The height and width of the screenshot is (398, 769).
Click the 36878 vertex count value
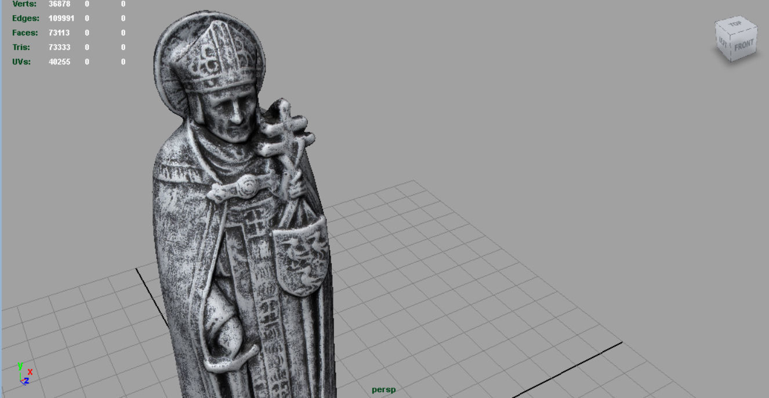pos(59,4)
